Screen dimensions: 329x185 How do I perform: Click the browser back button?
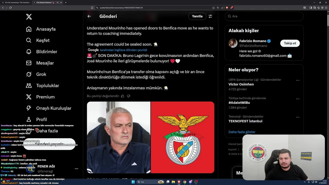click(x=3, y=8)
